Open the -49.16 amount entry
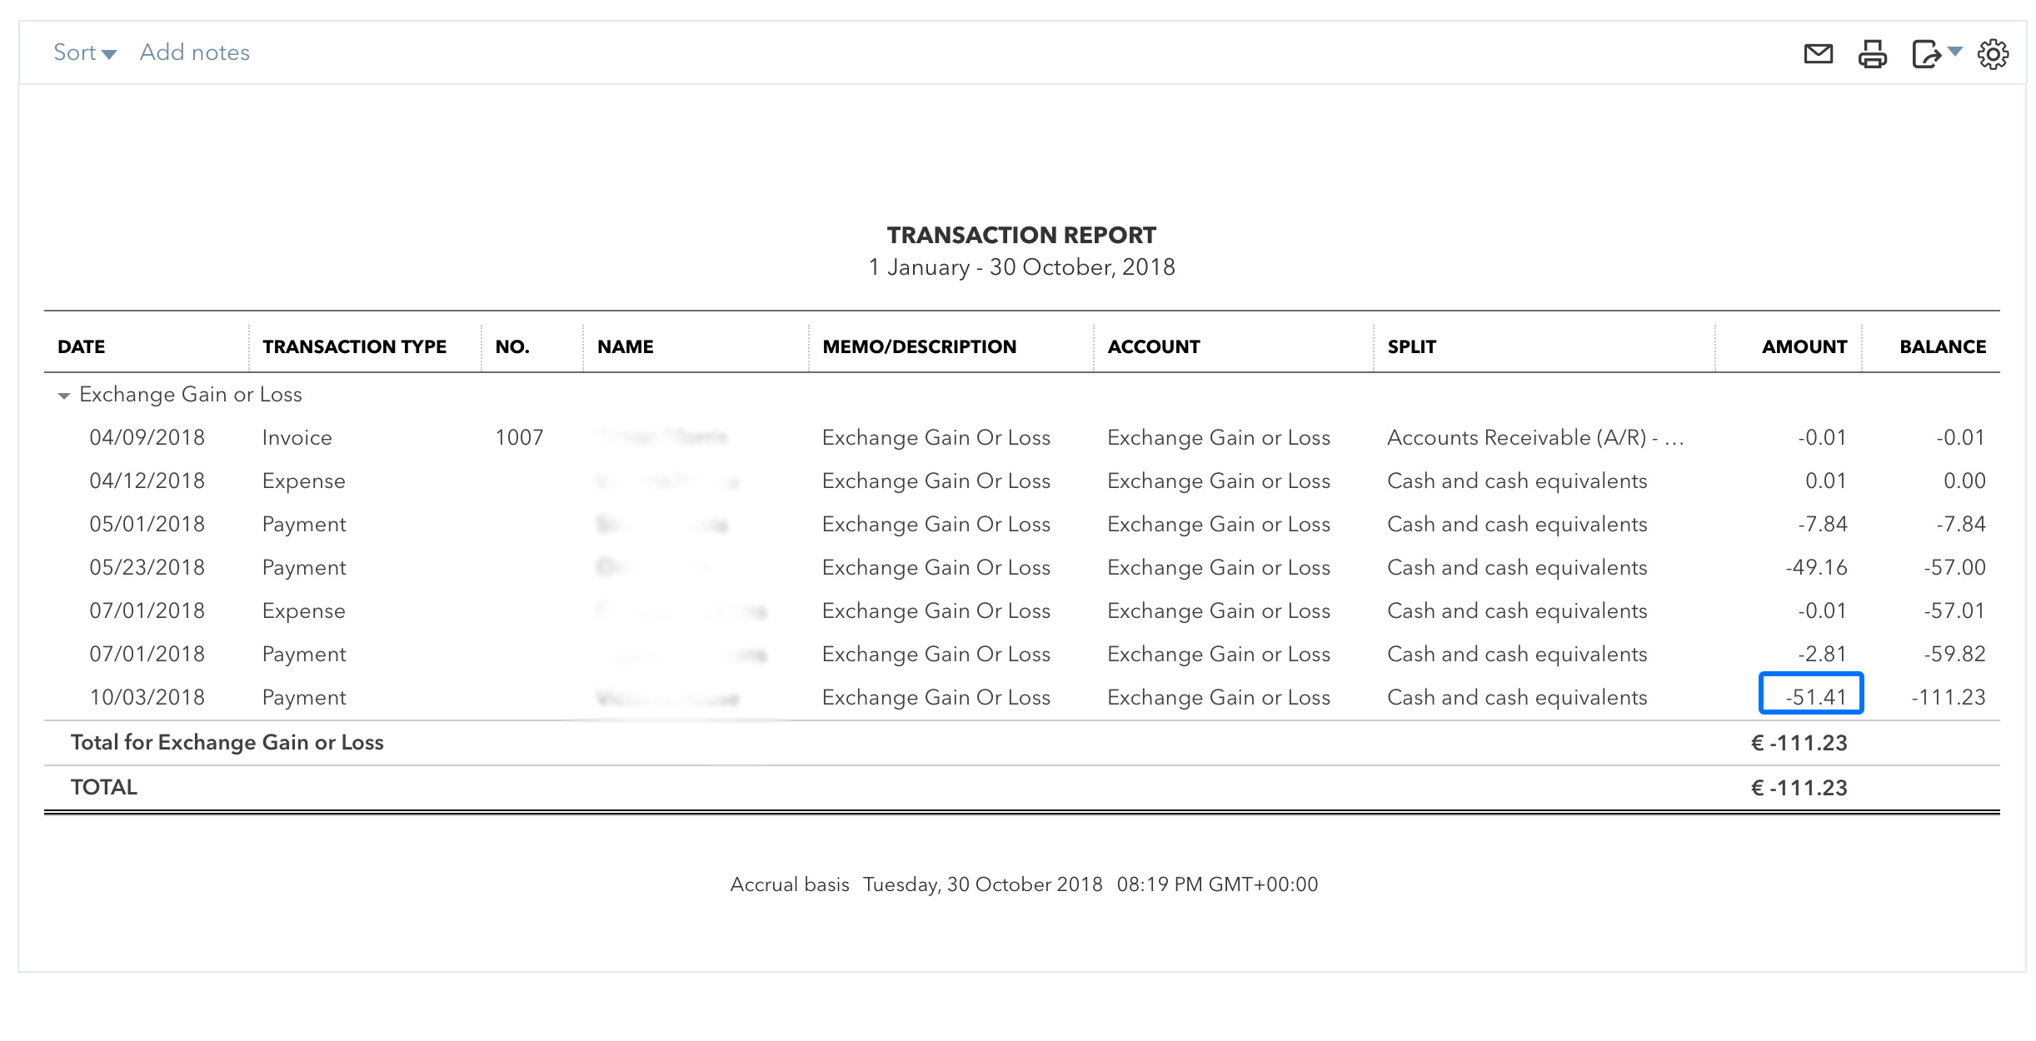The height and width of the screenshot is (1041, 2036). point(1816,568)
